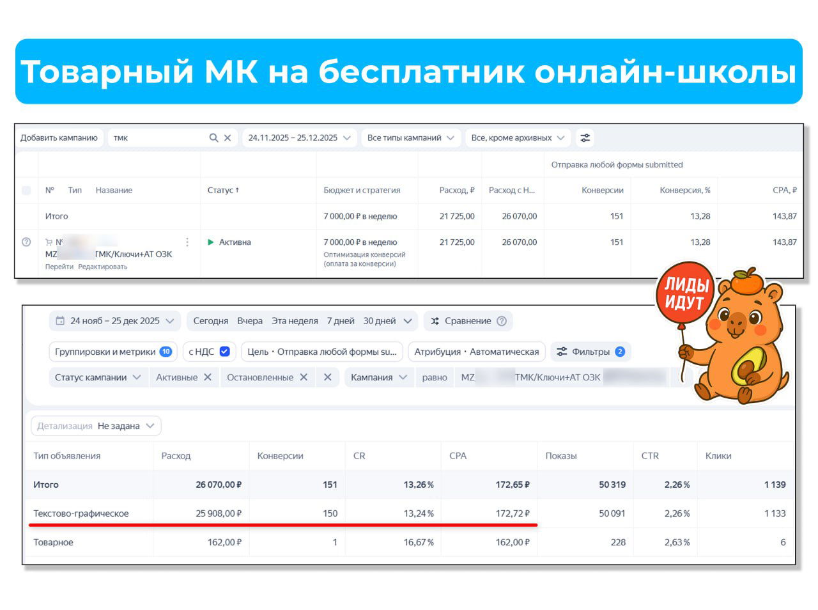Click the magnifier search icon in campaign search
This screenshot has width=818, height=610.
click(x=213, y=138)
